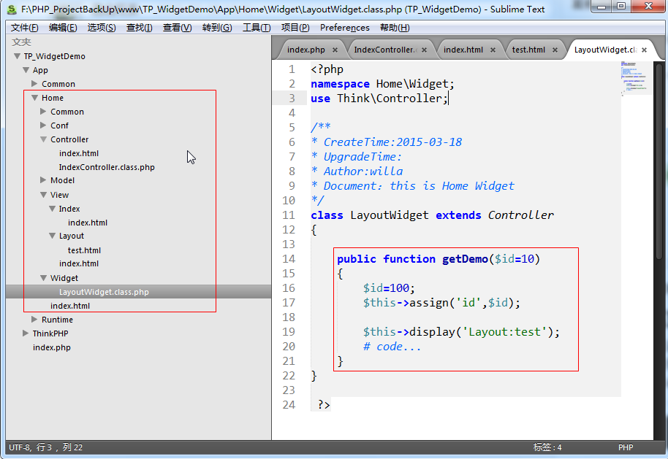668x459 pixels.
Task: Collapse the App folder arrow
Action: click(x=26, y=70)
